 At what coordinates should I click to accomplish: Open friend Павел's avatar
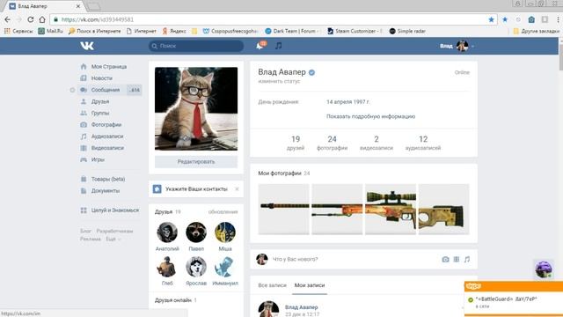pos(196,232)
